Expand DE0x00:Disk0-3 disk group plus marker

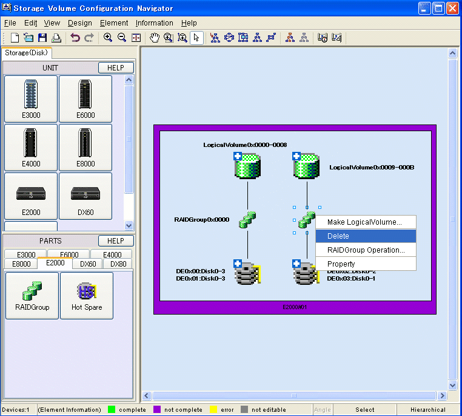tap(238, 264)
